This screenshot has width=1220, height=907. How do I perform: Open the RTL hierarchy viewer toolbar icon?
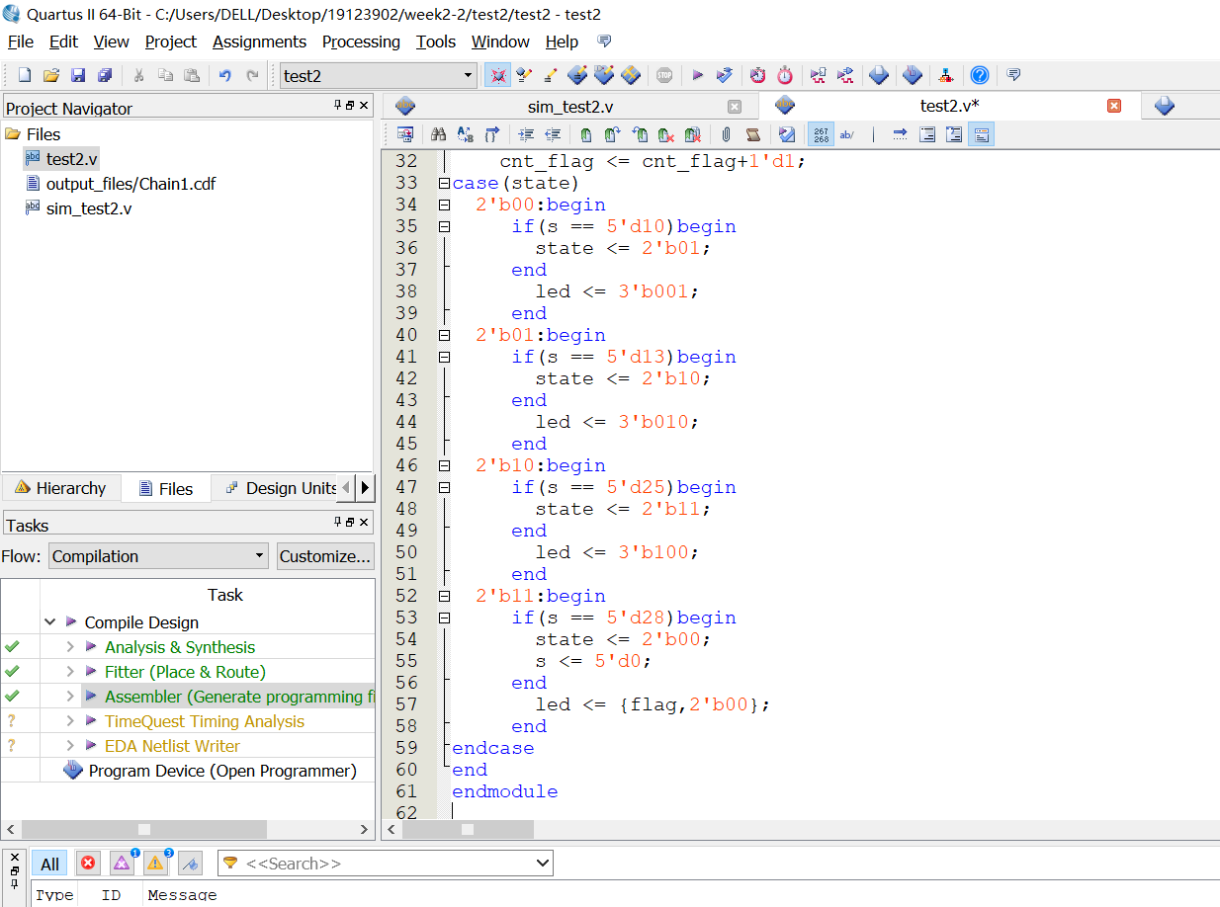946,75
